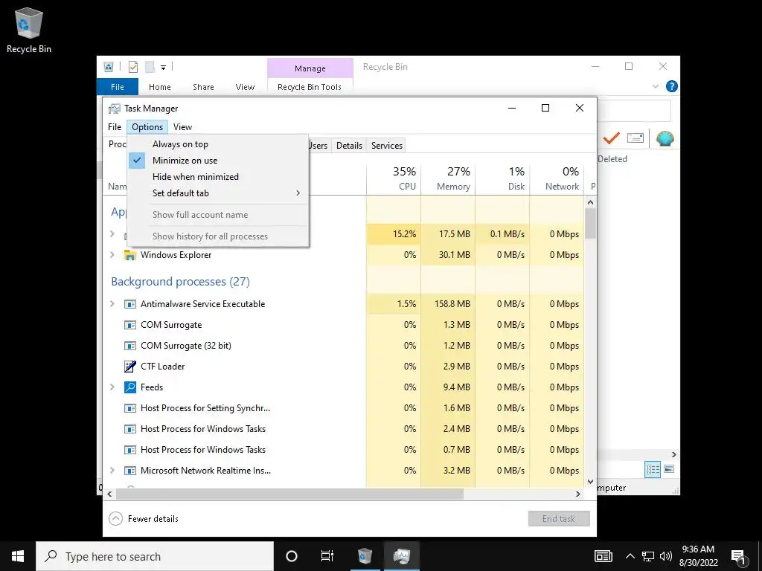Open the volume speaker tray icon
Screen dimensions: 762x571
pos(666,556)
